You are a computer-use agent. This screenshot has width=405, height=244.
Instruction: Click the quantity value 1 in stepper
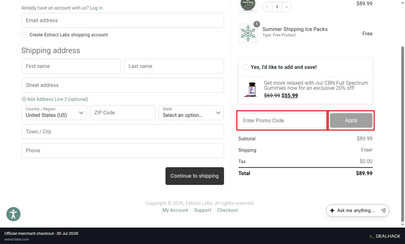pos(277,7)
